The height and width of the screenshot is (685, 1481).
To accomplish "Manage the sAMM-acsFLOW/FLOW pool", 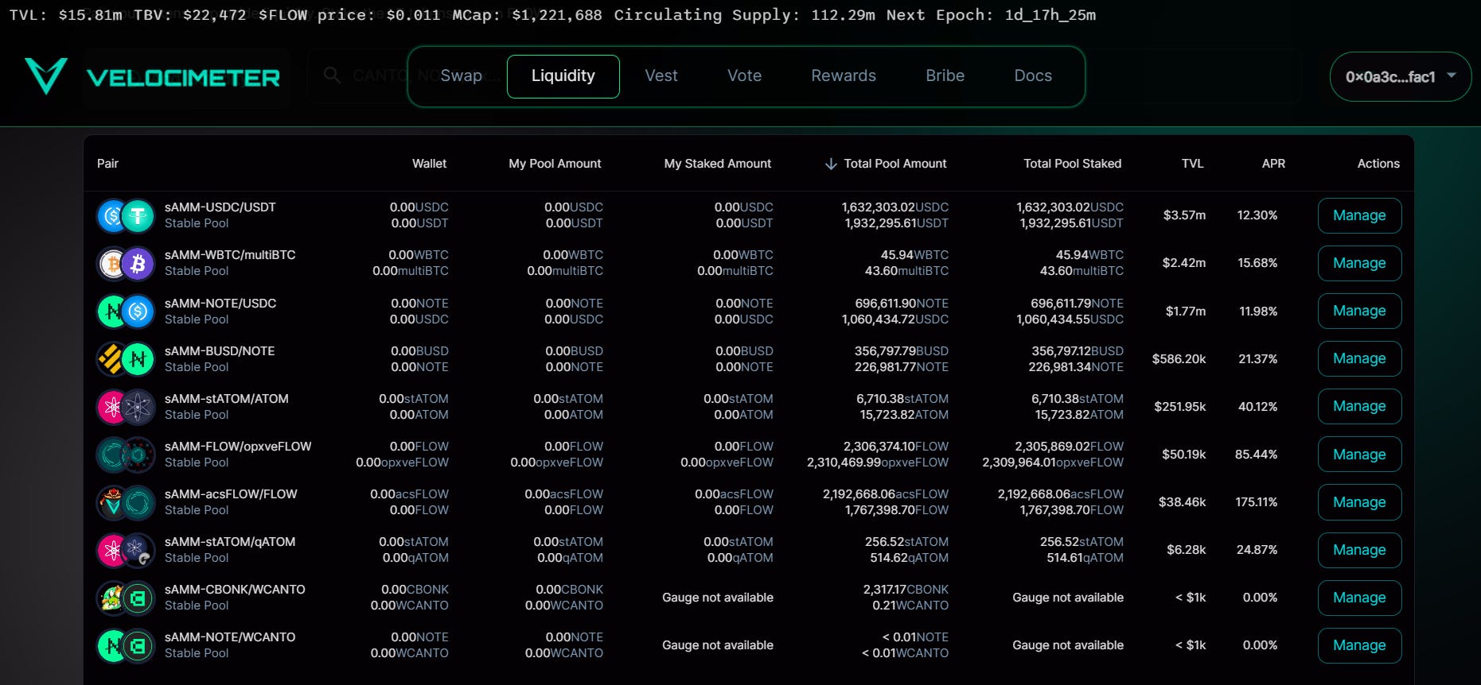I will tap(1359, 502).
